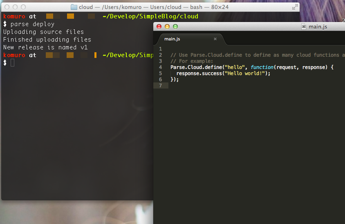The width and height of the screenshot is (345, 224).
Task: Click line number 4 in the editor gutter
Action: pos(161,67)
